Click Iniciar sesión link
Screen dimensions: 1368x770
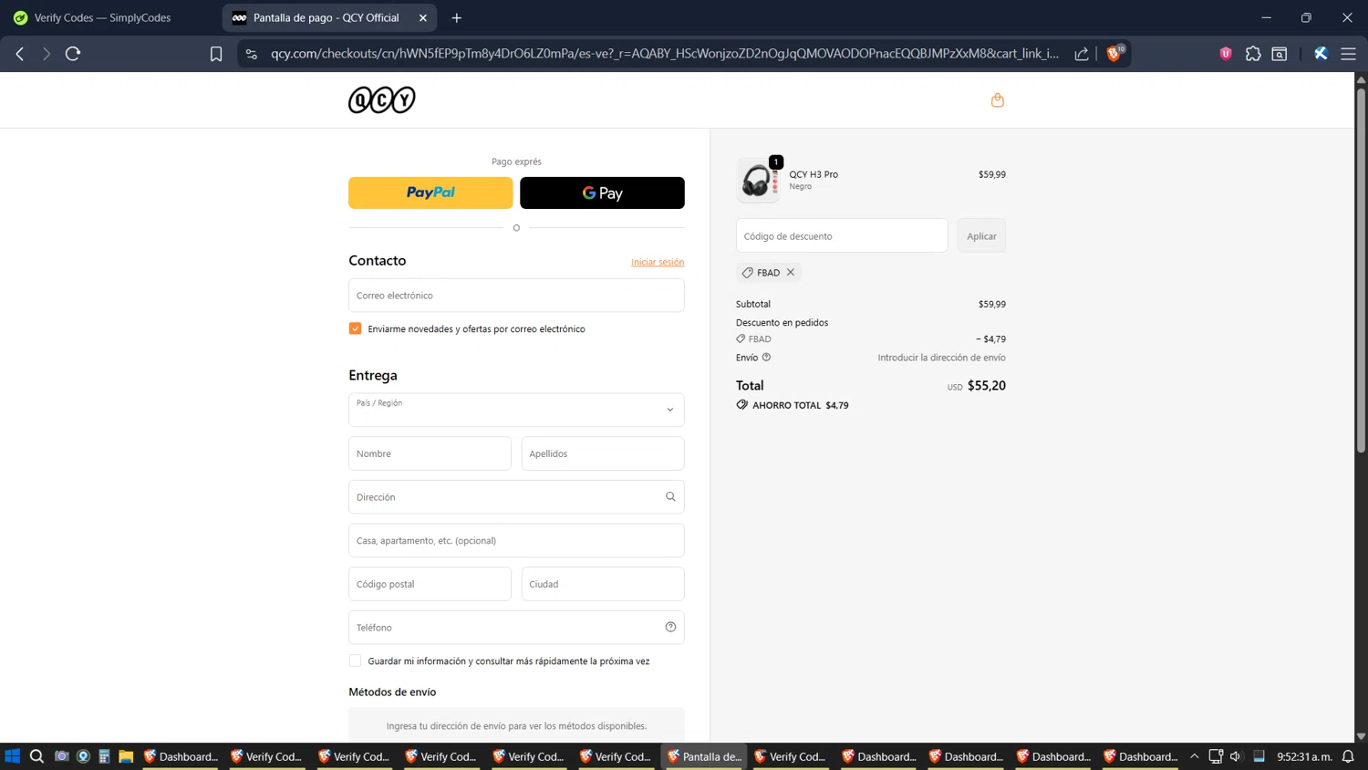click(x=658, y=262)
